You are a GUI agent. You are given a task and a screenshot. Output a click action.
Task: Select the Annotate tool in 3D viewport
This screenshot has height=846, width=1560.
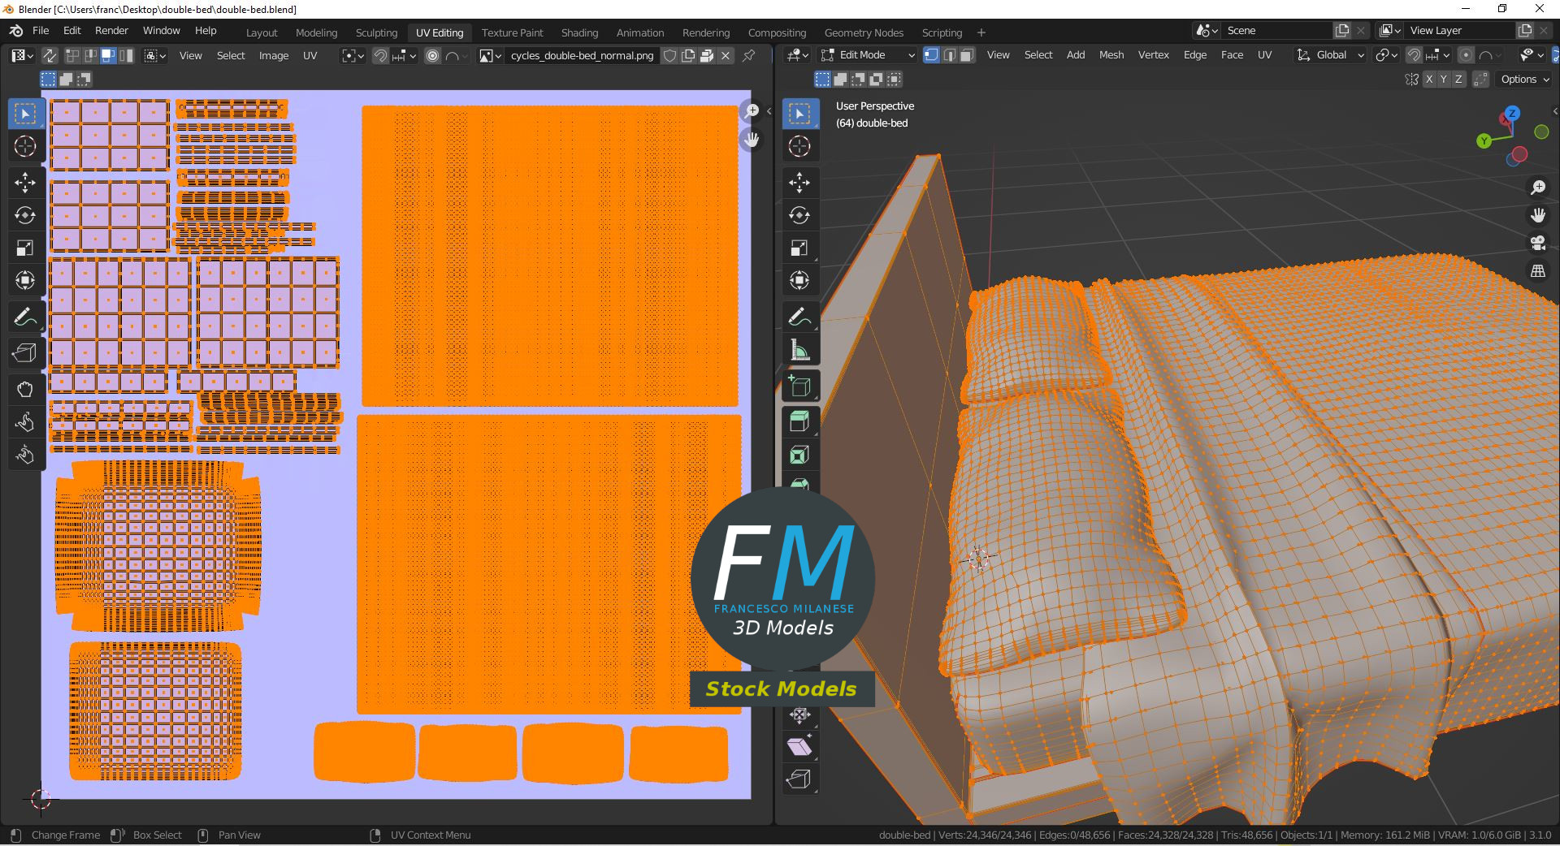pos(799,317)
